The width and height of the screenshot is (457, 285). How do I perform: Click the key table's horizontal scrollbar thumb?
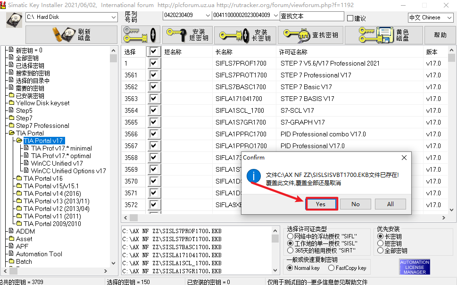point(134,218)
